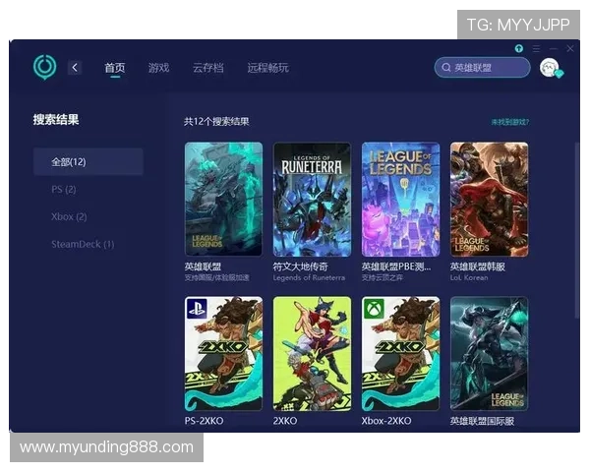Open the user avatar profile
Viewport: 590px width, 472px height.
click(550, 68)
